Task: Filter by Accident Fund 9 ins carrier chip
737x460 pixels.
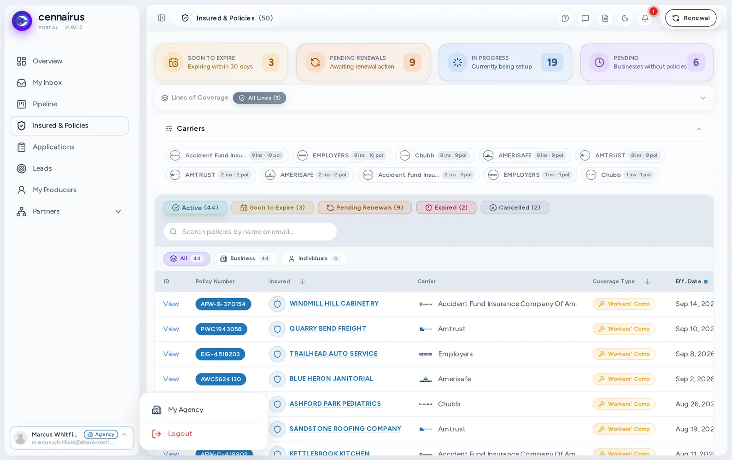Action: click(227, 155)
